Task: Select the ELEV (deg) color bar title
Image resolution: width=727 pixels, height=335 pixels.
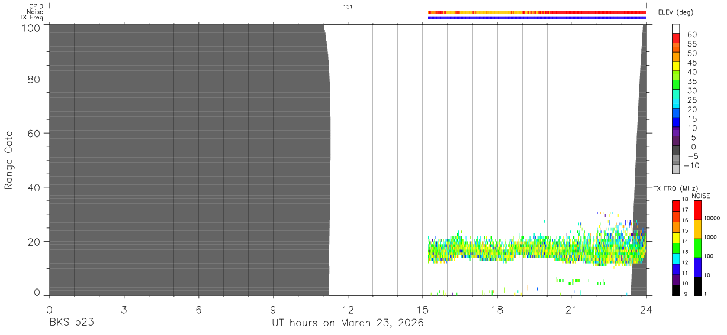Action: [675, 12]
